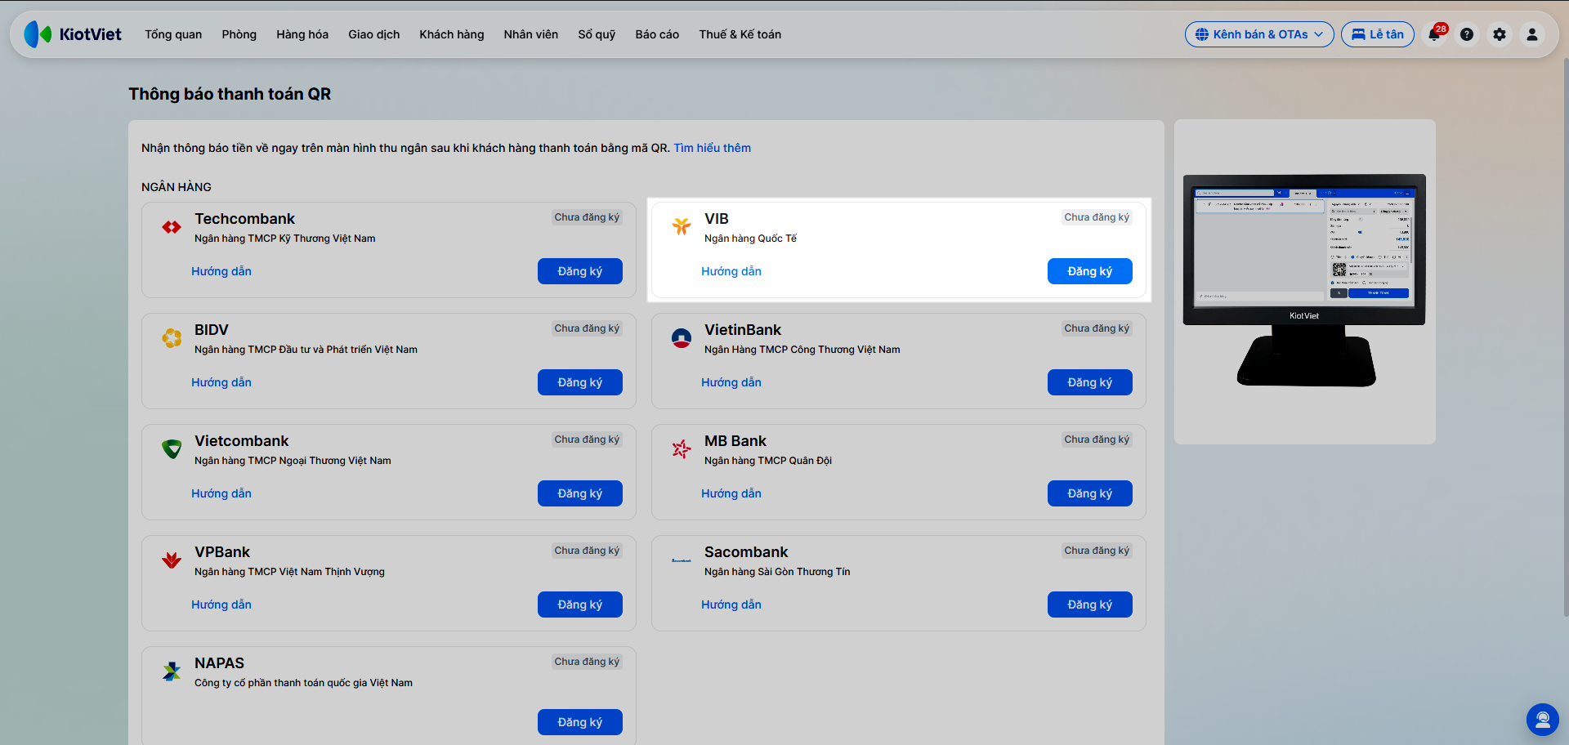Open the Sổ quỹ menu
This screenshot has width=1569, height=745.
click(597, 34)
